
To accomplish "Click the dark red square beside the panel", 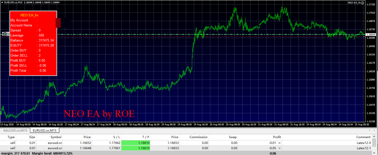I will 58,23.
